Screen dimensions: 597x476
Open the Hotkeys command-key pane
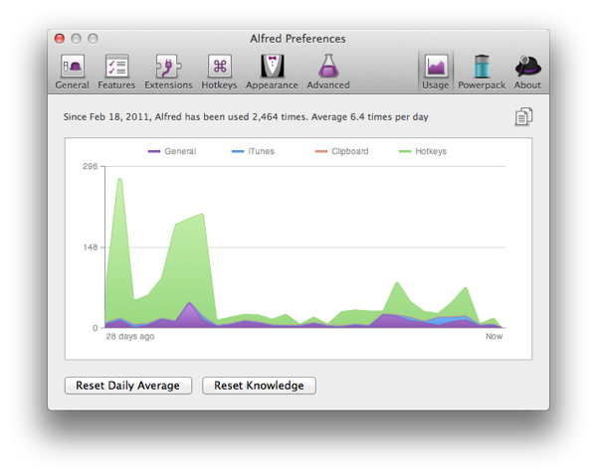[x=219, y=72]
